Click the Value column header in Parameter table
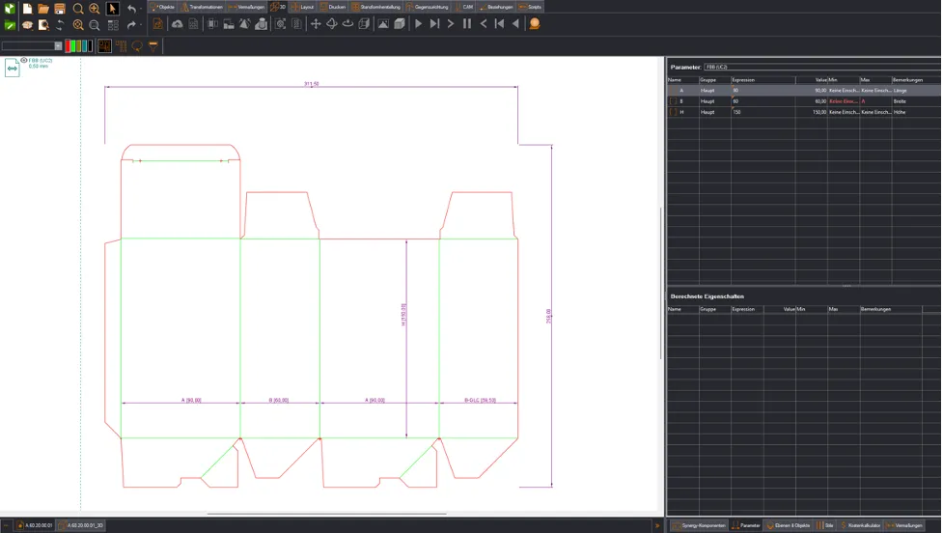 coord(812,79)
